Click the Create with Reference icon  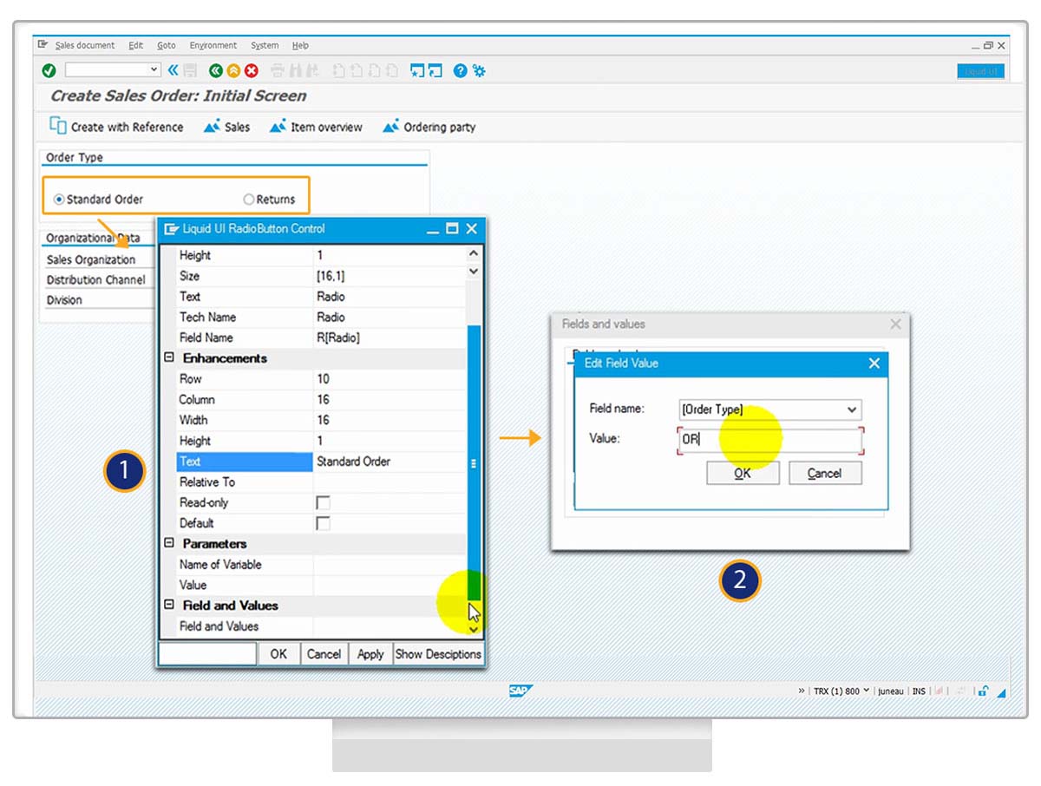coord(58,126)
